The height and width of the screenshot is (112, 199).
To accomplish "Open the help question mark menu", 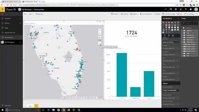I will [186, 9].
